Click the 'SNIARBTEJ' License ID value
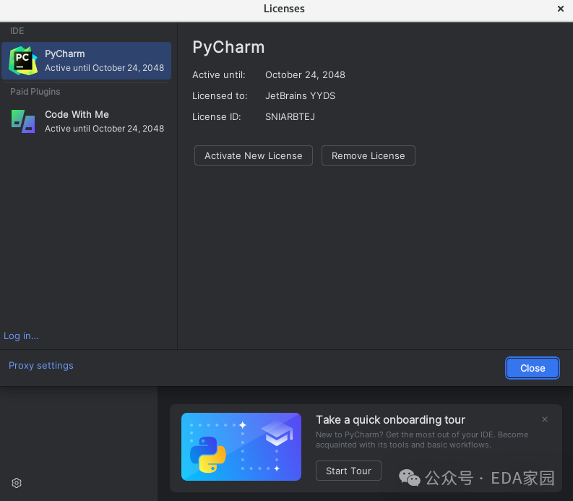 pos(290,116)
